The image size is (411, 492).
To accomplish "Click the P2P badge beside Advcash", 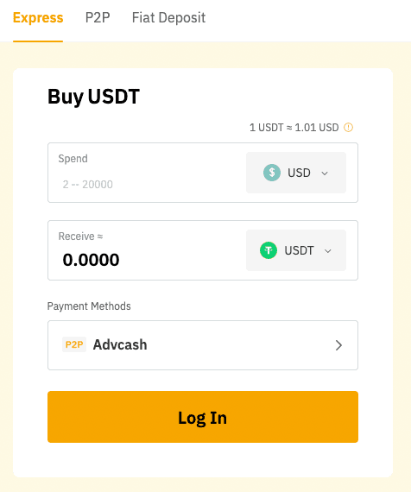I will coord(74,344).
